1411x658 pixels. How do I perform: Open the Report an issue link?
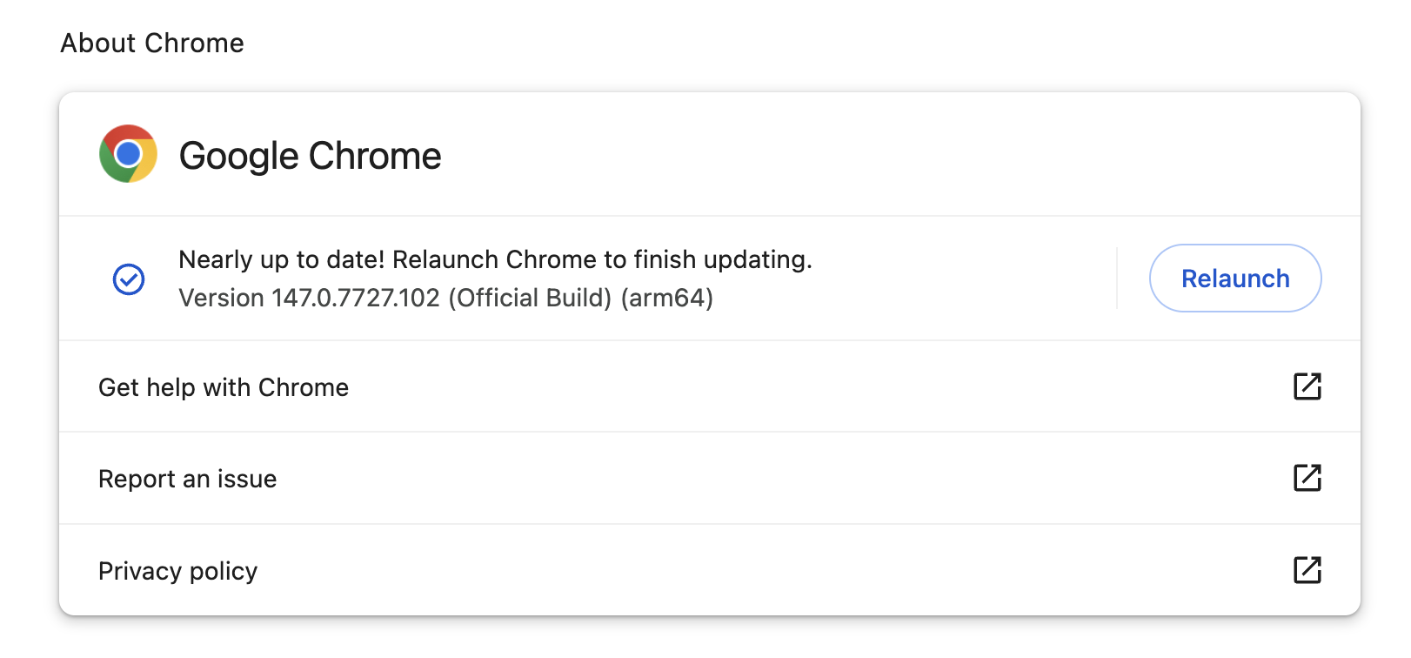(x=187, y=479)
